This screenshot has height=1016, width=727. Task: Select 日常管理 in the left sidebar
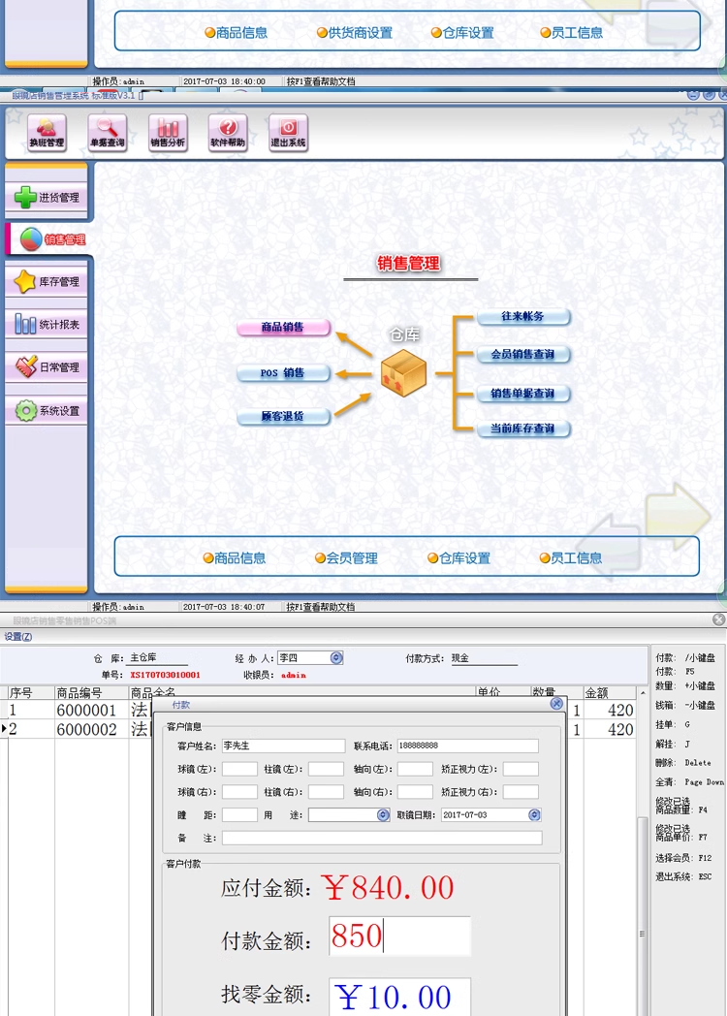coord(47,367)
